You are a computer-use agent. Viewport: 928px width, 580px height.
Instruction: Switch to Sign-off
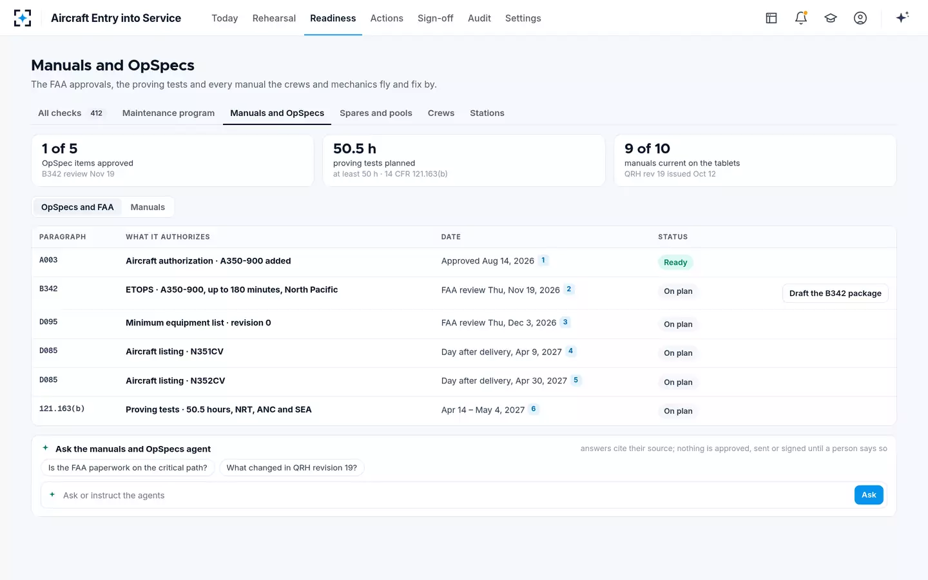436,18
